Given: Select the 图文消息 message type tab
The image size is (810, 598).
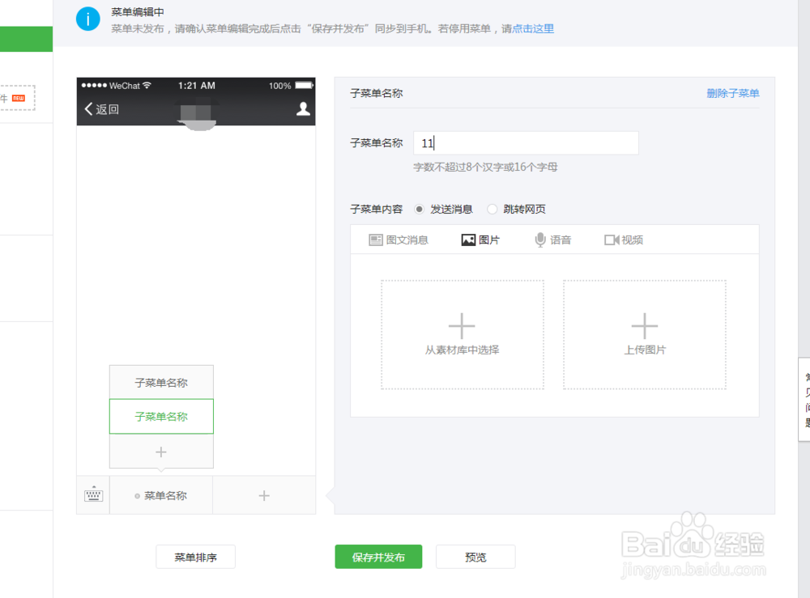Looking at the screenshot, I should pos(399,240).
